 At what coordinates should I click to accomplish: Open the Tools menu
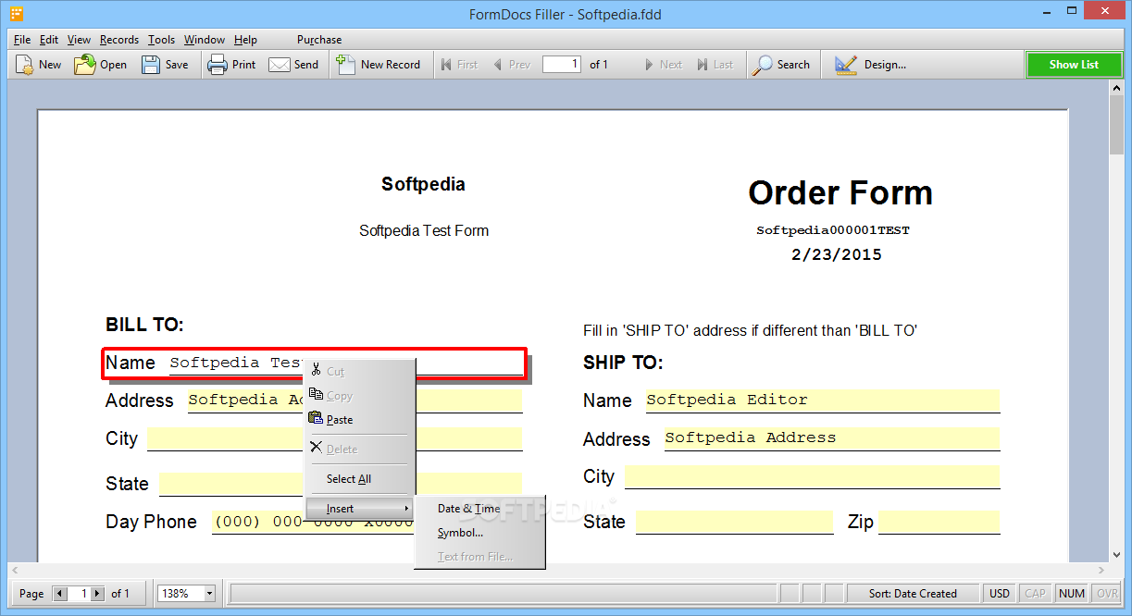click(x=161, y=40)
